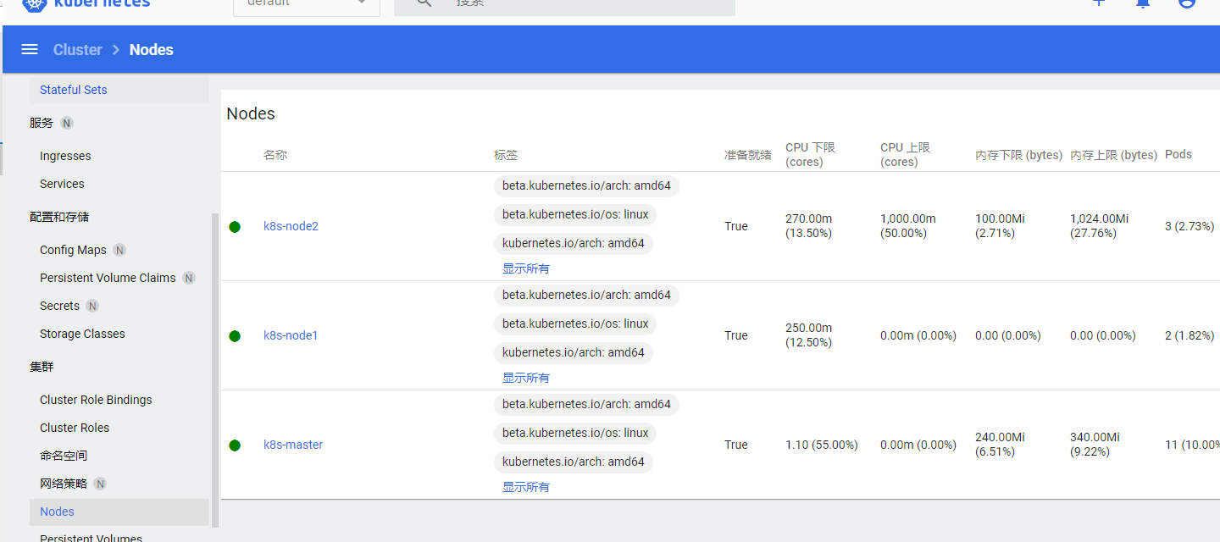1220x542 pixels.
Task: Click Cluster in the breadcrumb
Action: coord(77,49)
